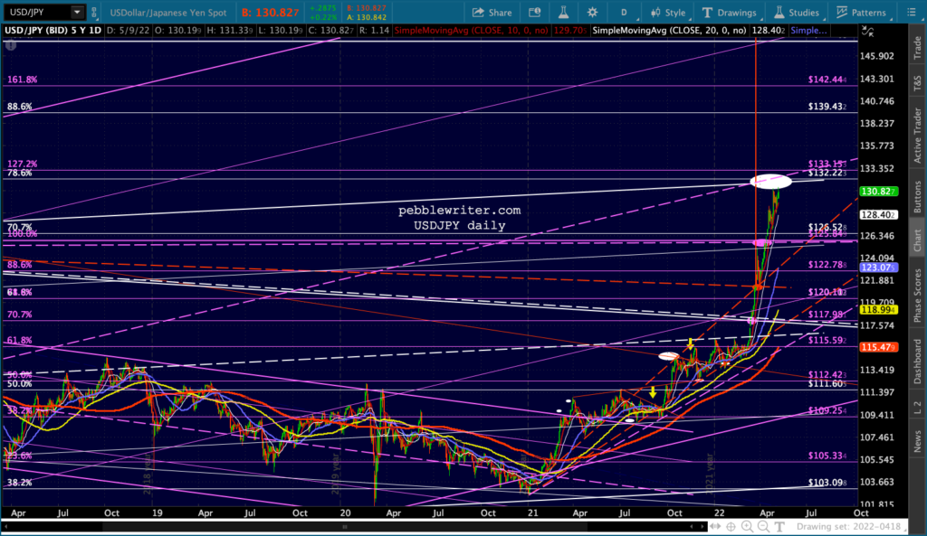
Task: Open the Drawing set 2022-0418 dropdown
Action: point(852,527)
